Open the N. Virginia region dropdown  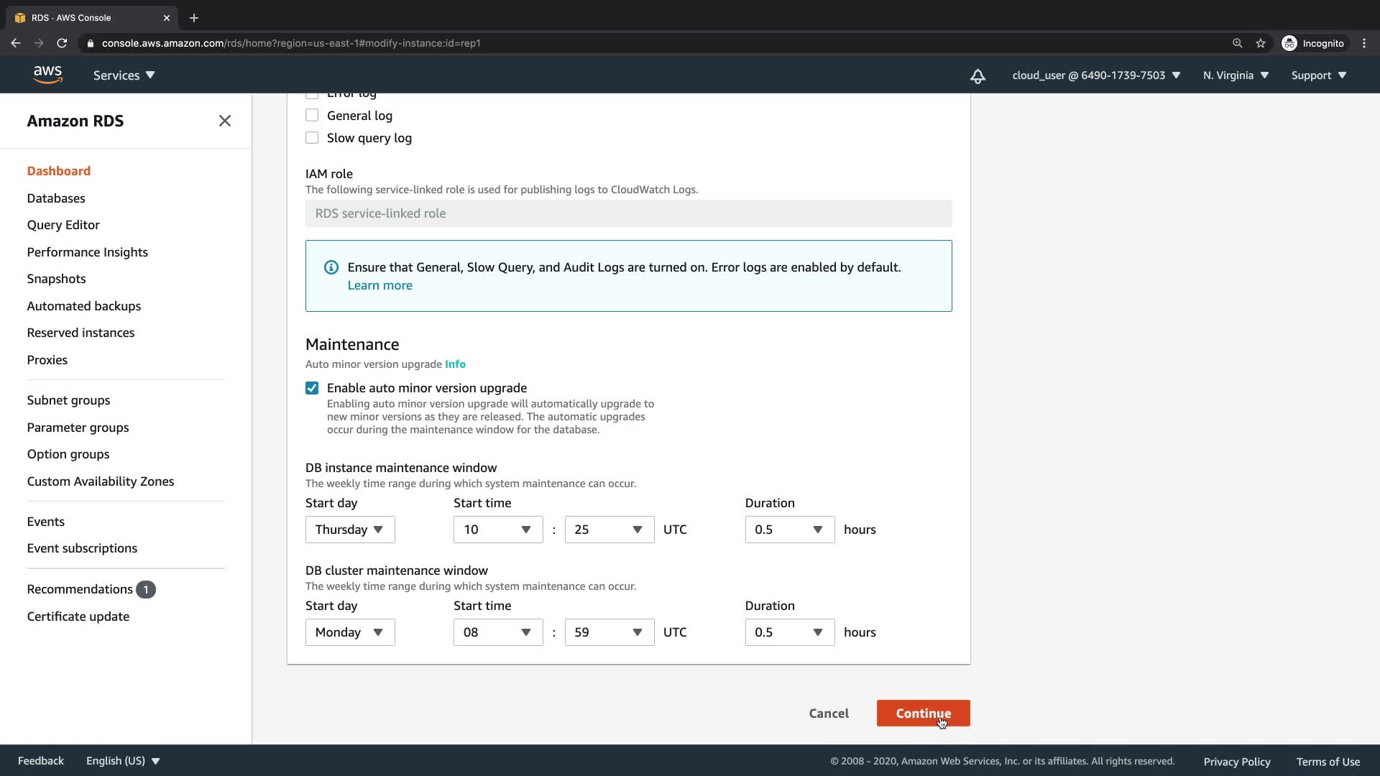[1236, 75]
